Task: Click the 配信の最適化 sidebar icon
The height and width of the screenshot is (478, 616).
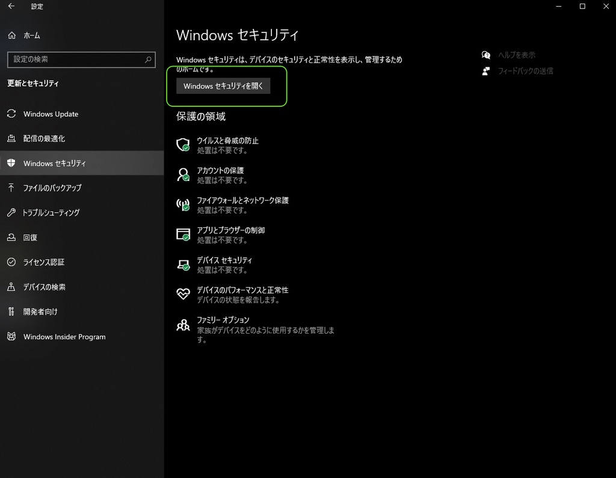Action: click(x=11, y=138)
